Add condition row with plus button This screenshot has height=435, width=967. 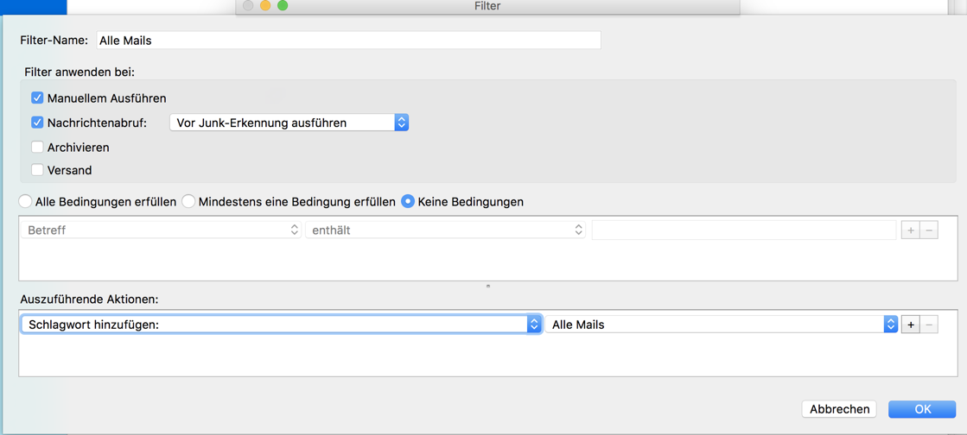(x=910, y=230)
